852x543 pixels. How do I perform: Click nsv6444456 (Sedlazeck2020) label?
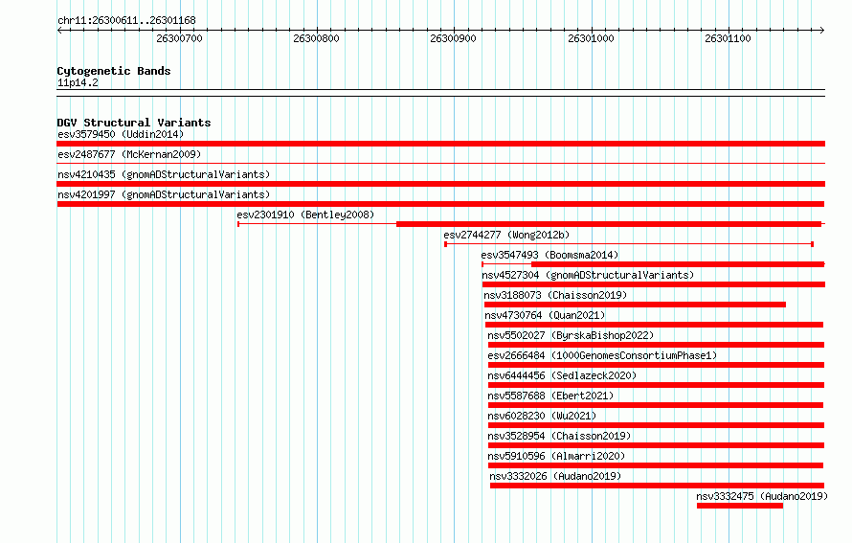tap(562, 375)
